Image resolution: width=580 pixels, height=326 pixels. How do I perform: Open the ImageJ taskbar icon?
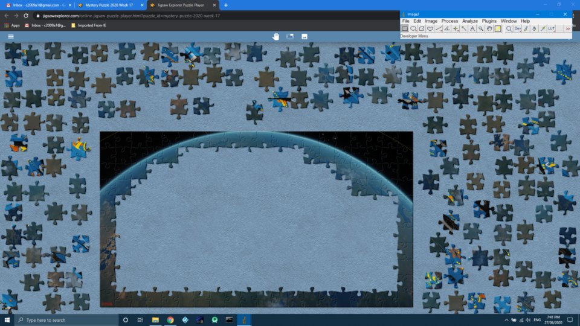pyautogui.click(x=244, y=320)
